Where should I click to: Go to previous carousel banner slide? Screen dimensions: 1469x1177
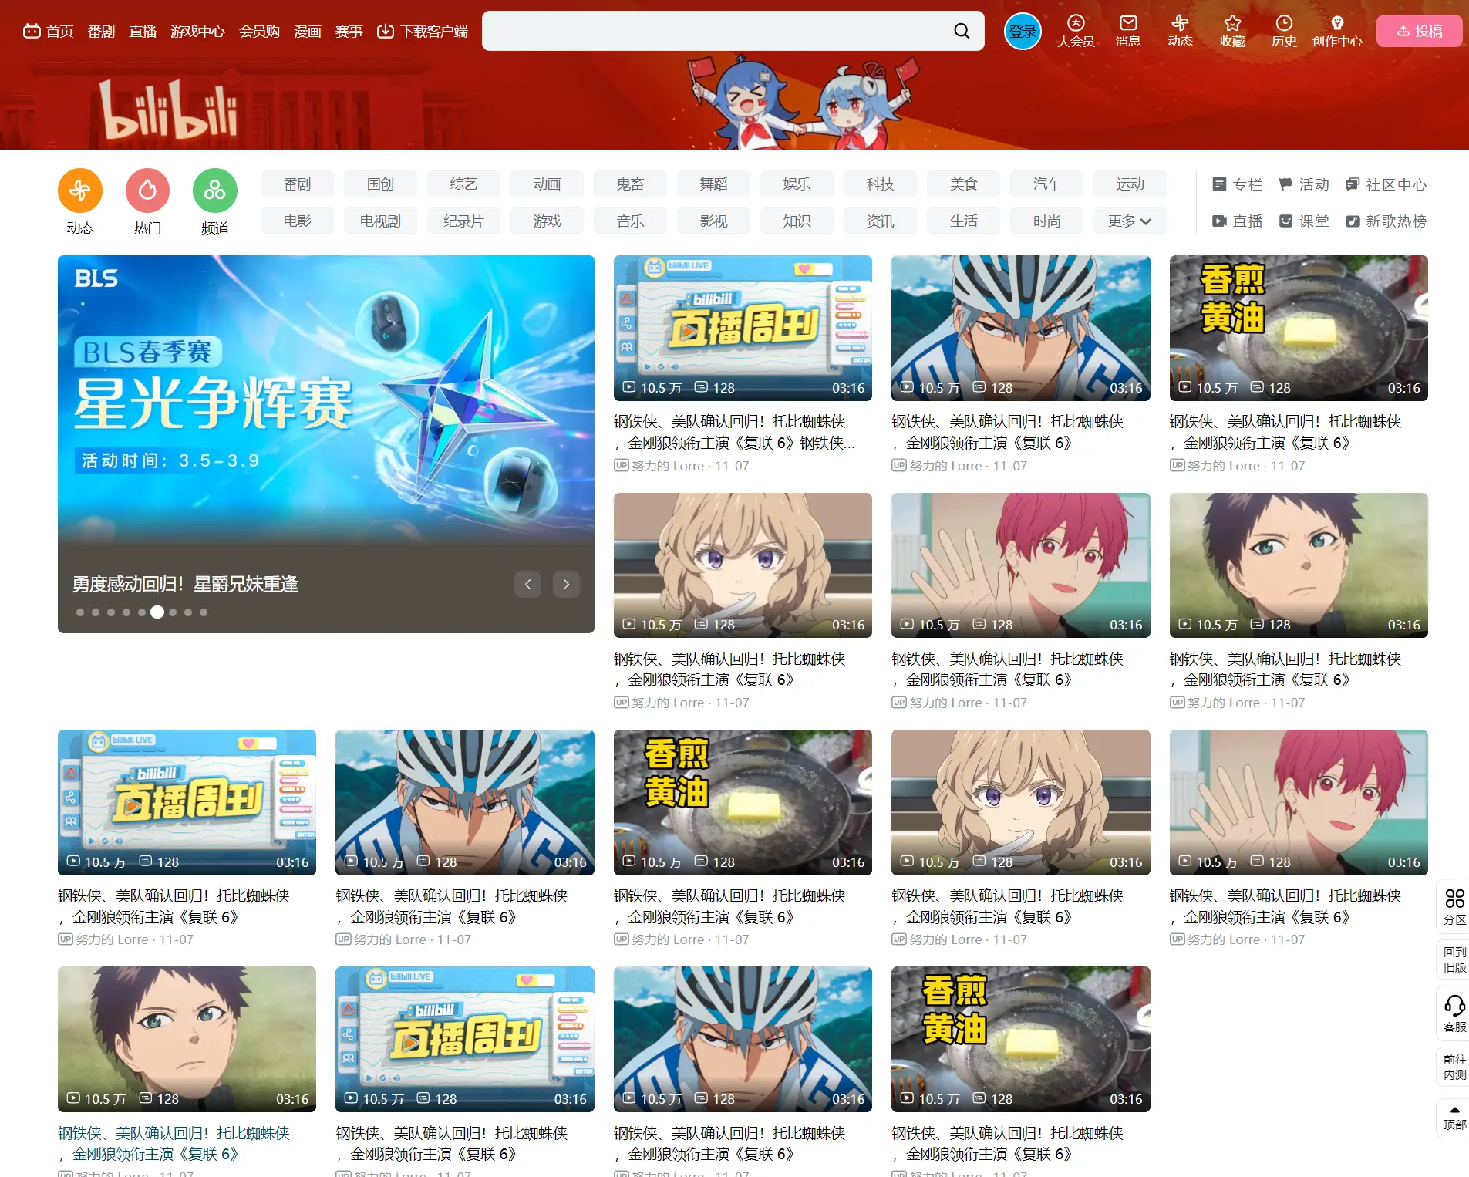[x=527, y=585]
